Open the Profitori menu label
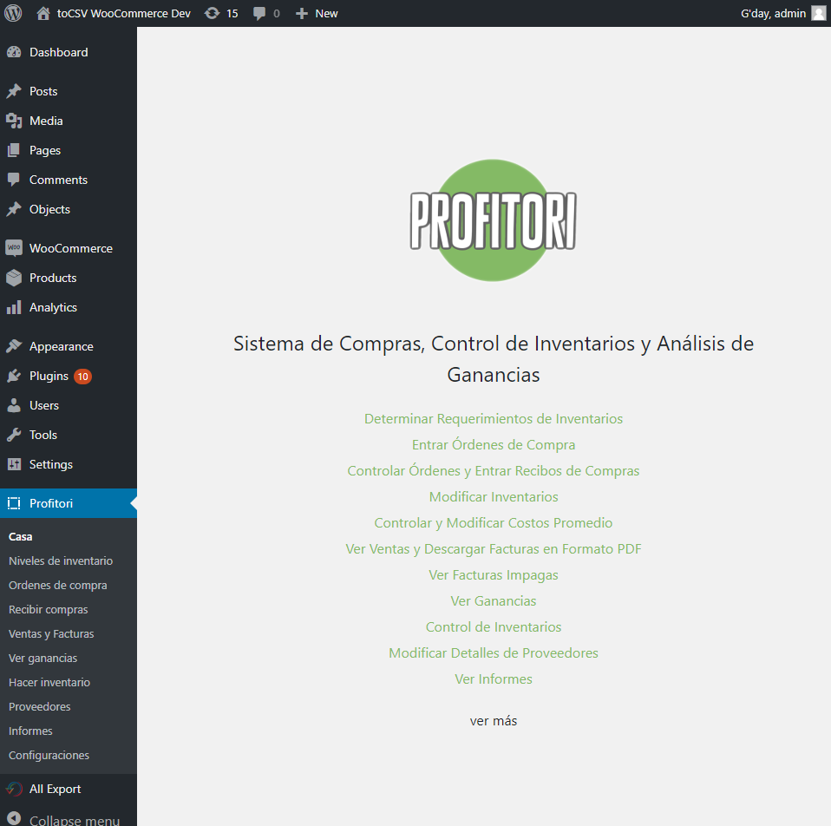The height and width of the screenshot is (826, 831). click(51, 503)
